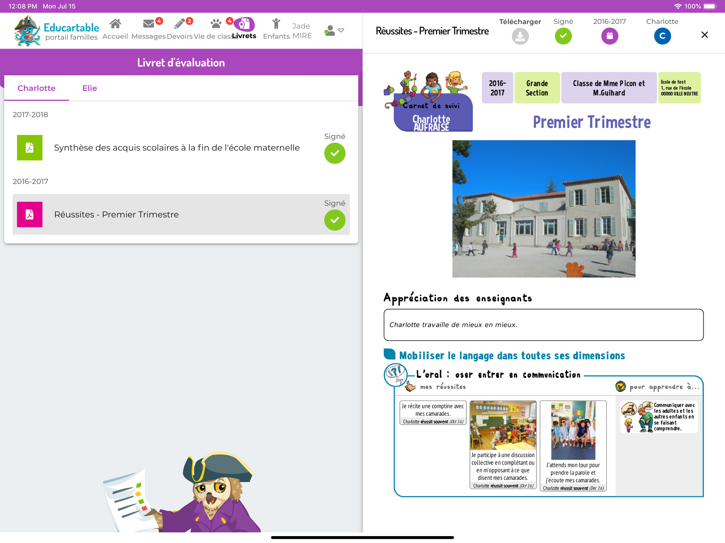The height and width of the screenshot is (543, 725).
Task: Expand the user account dropdown arrow
Action: 341,30
